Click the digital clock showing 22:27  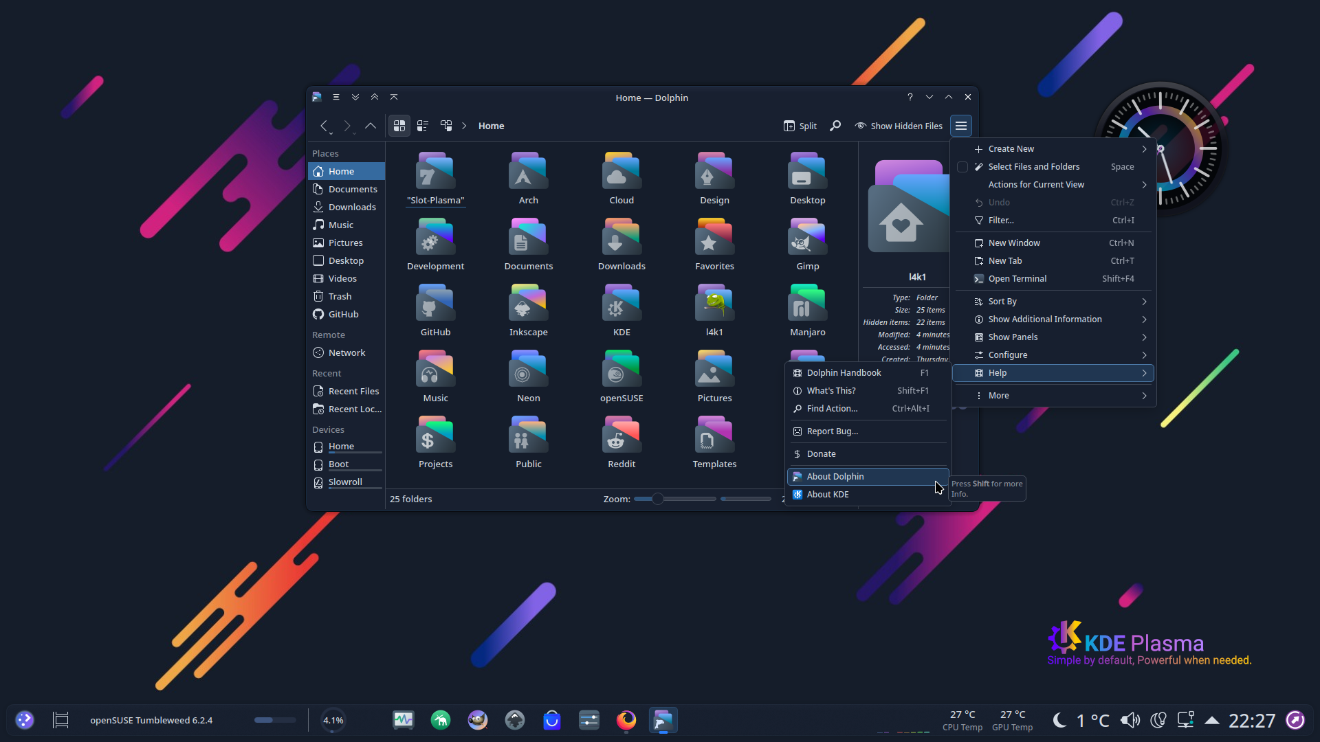[1251, 720]
